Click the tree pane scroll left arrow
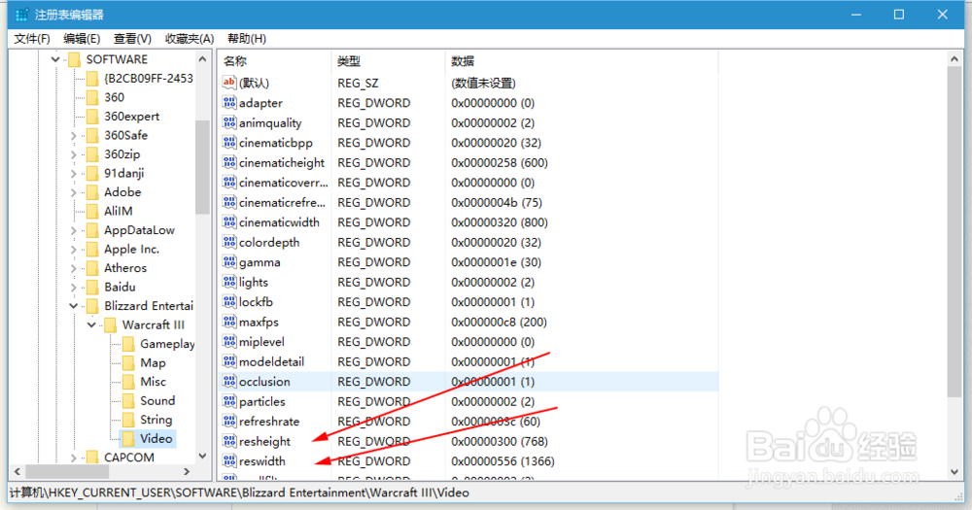The image size is (972, 510). 17,471
